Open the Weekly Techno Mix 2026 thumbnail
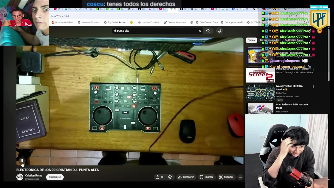Viewport: 334px width, 188px height. pos(260,93)
